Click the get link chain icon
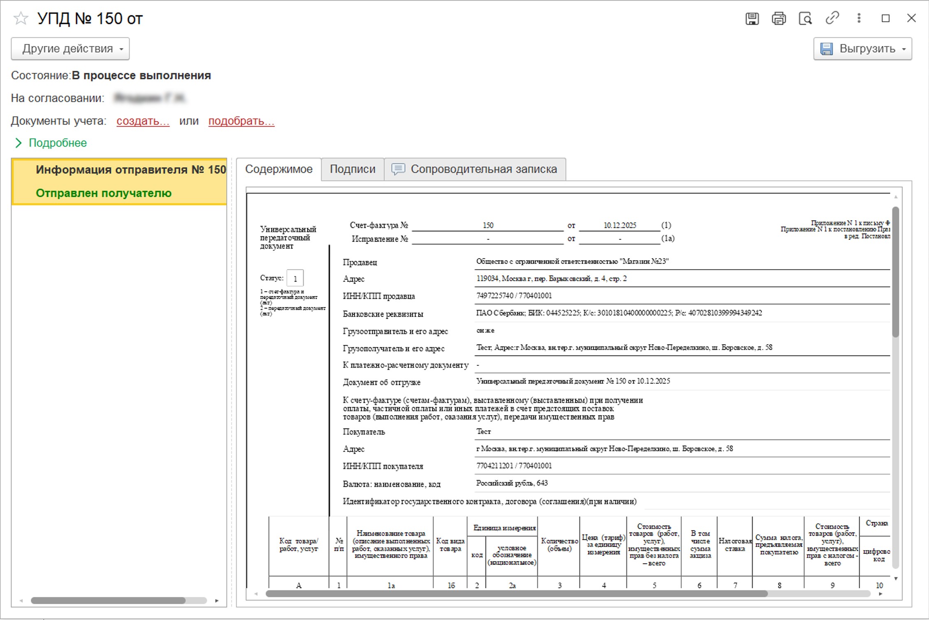Image resolution: width=929 pixels, height=620 pixels. tap(832, 18)
